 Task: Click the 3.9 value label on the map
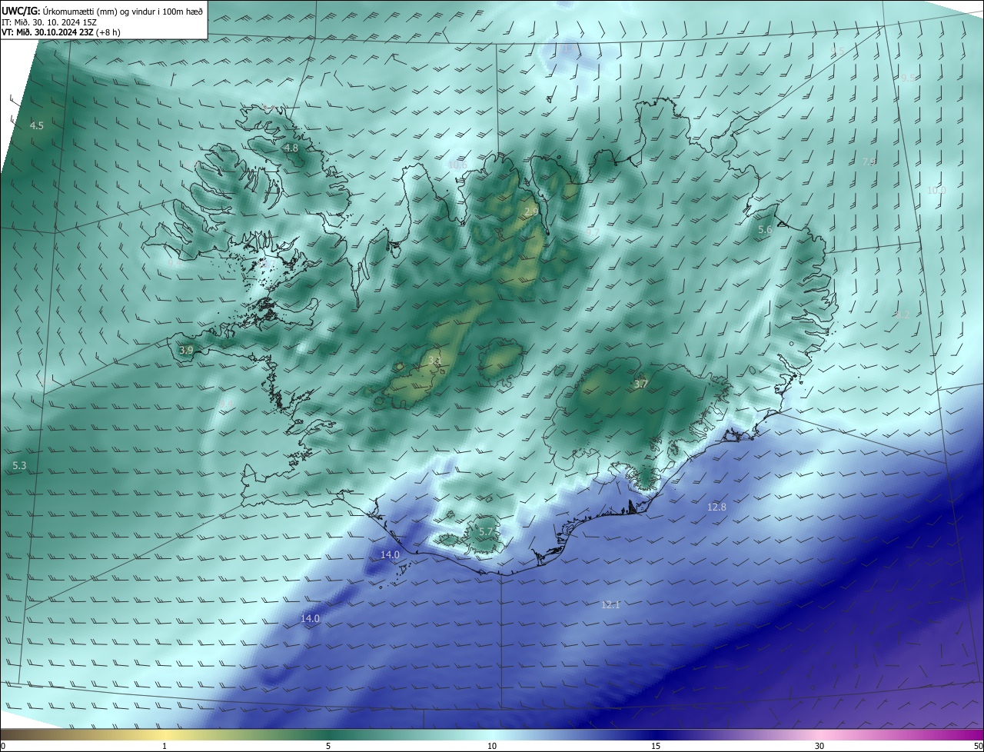click(x=186, y=350)
